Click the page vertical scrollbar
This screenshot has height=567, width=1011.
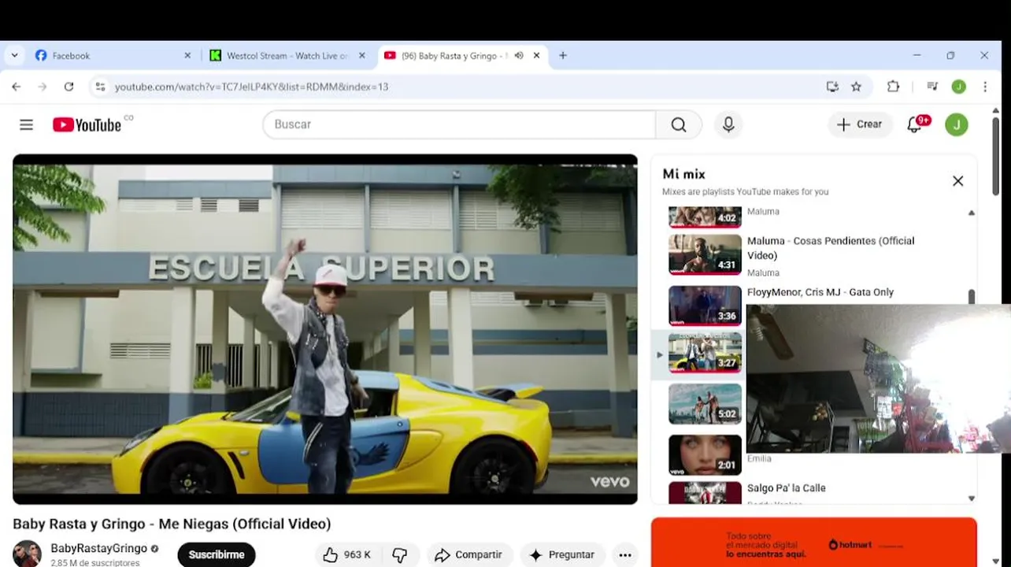tap(996, 157)
